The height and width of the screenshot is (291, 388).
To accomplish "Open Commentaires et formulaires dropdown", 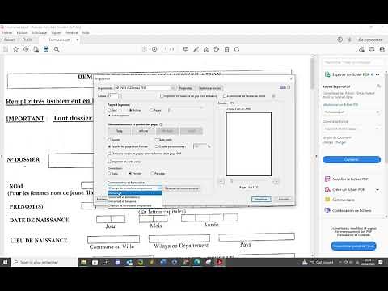I will pyautogui.click(x=135, y=188).
